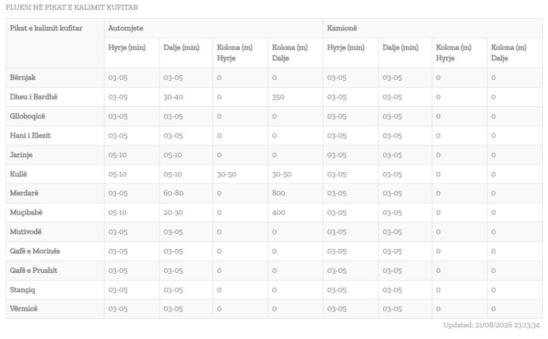This screenshot has height=339, width=548.
Task: Click the Merdarë 800 queue length cell
Action: [x=278, y=193]
